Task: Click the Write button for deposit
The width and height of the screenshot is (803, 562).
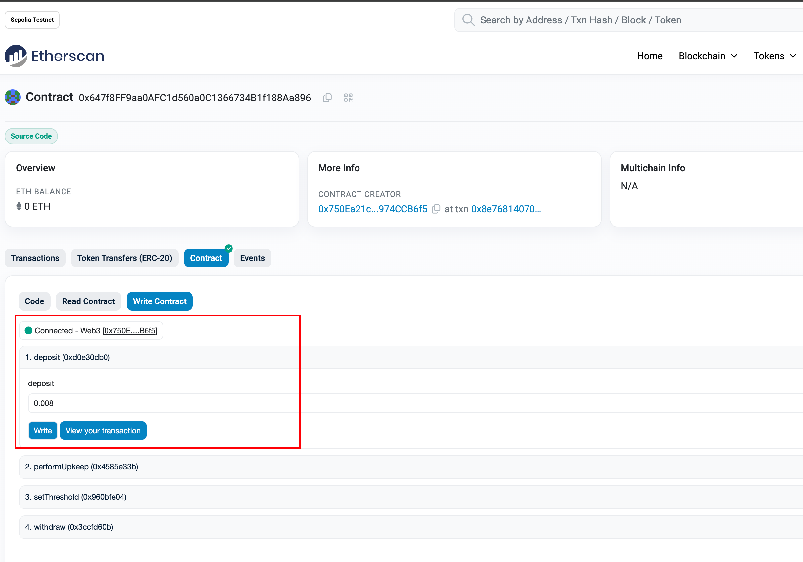Action: [x=43, y=430]
